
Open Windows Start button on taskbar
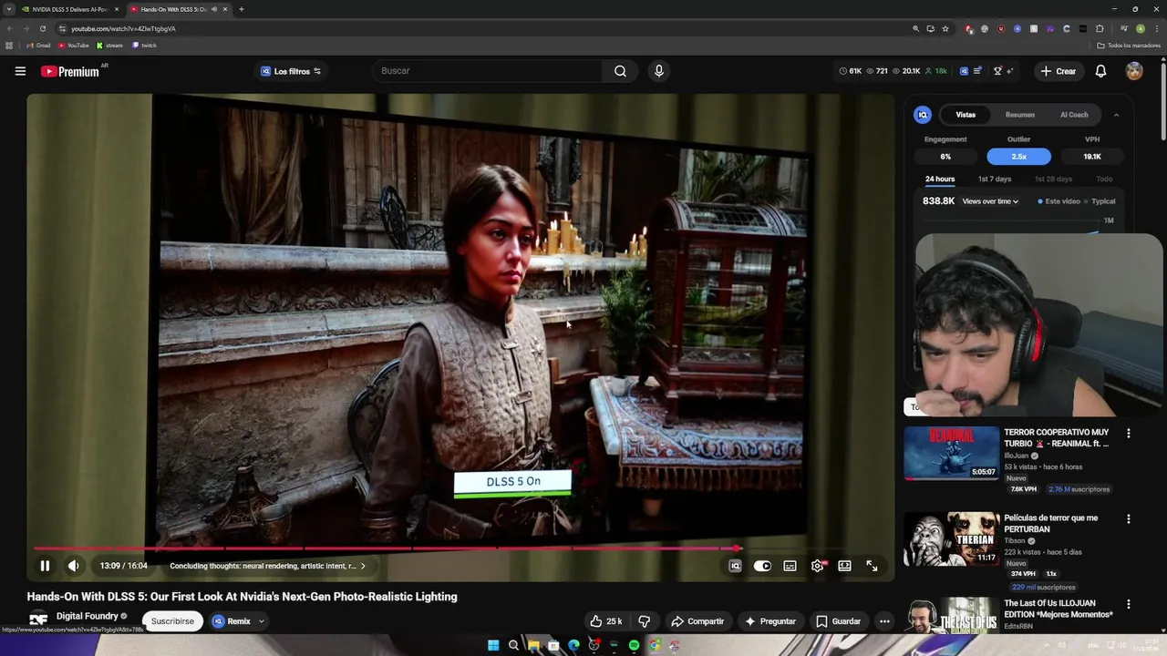493,645
